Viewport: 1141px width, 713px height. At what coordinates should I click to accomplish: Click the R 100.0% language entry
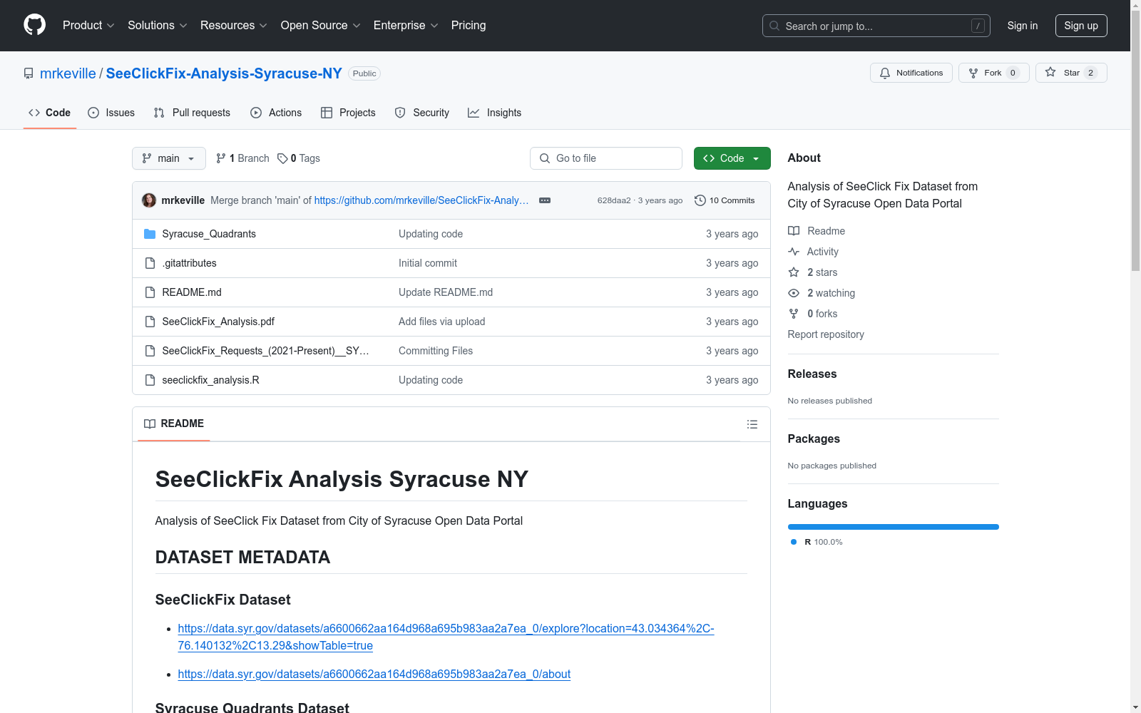tap(817, 542)
